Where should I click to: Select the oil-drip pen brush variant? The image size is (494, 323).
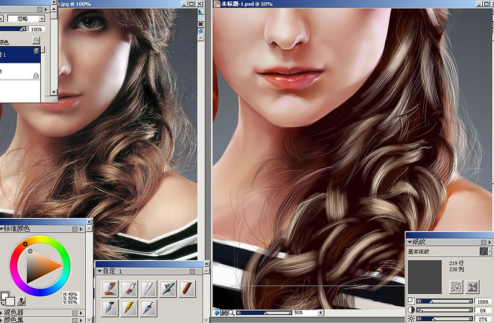pyautogui.click(x=110, y=288)
